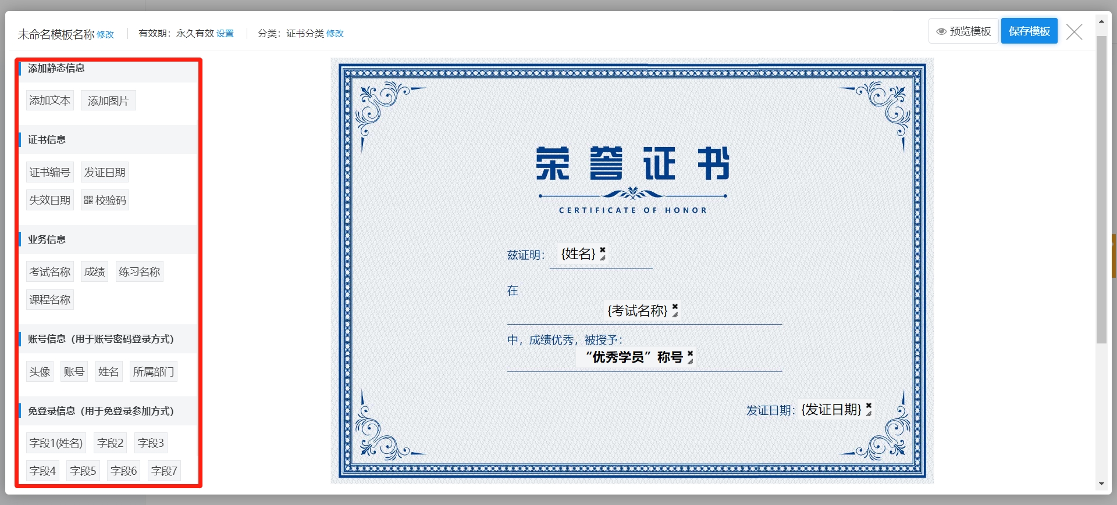This screenshot has height=505, width=1117.
Task: Click 修改 next to the template name
Action: 105,35
